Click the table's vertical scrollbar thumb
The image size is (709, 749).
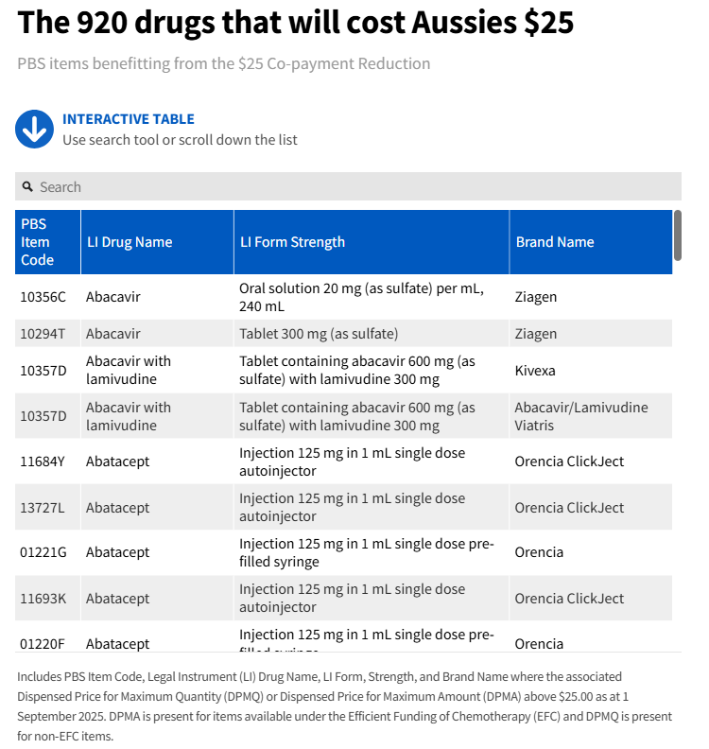tap(678, 235)
